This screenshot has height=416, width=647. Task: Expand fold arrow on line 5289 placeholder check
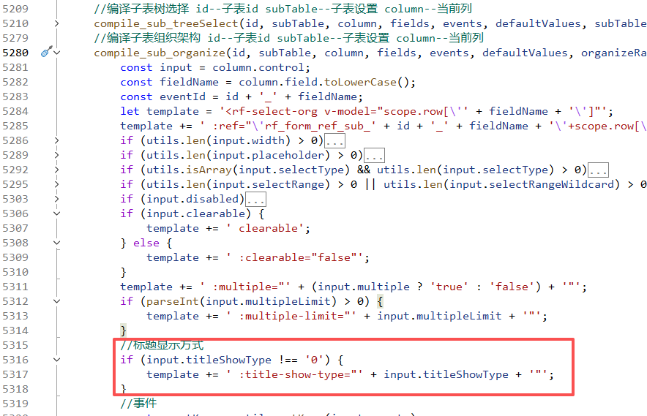57,155
